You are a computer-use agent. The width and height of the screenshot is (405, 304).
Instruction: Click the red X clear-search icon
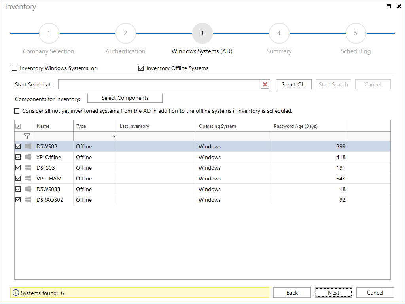coord(265,84)
